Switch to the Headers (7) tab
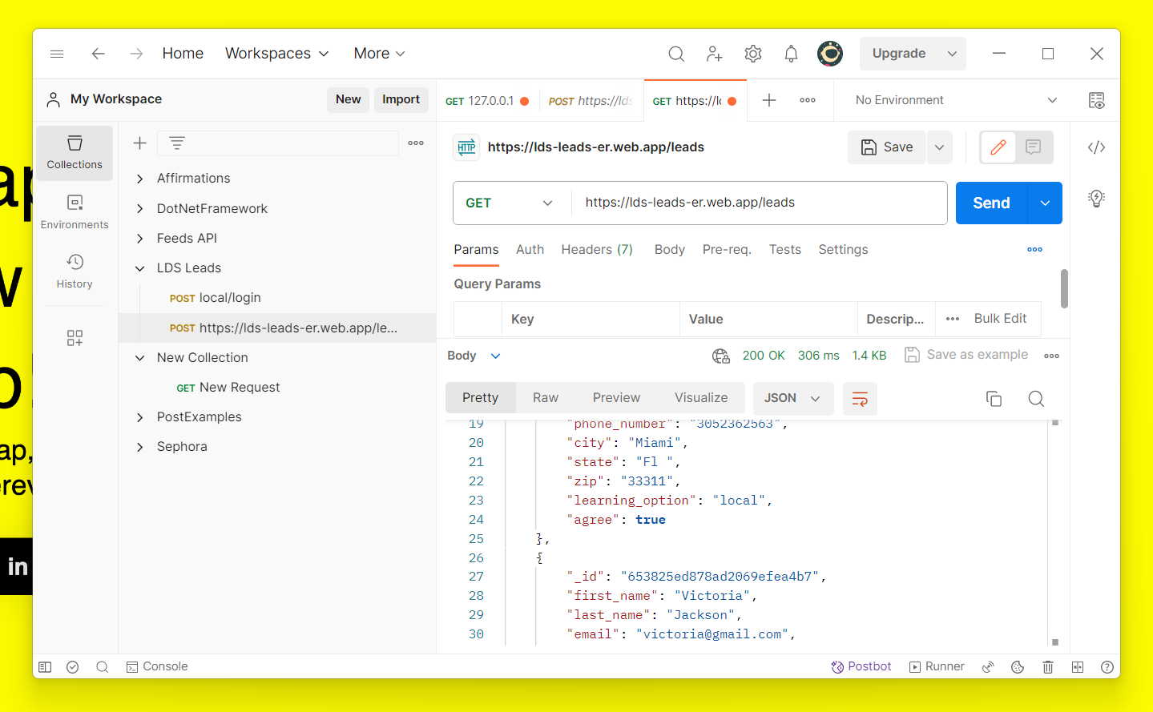 (597, 250)
